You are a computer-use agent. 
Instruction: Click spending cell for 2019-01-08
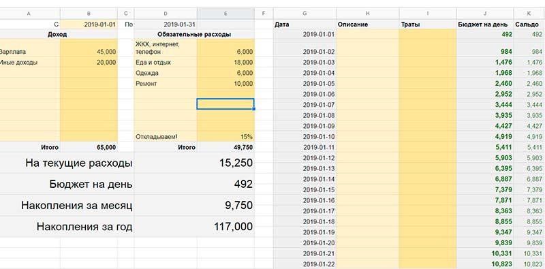tap(428, 115)
